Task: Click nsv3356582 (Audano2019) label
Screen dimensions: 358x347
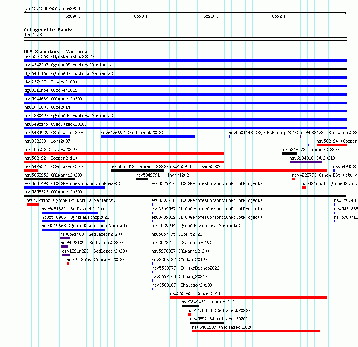Action: click(179, 260)
